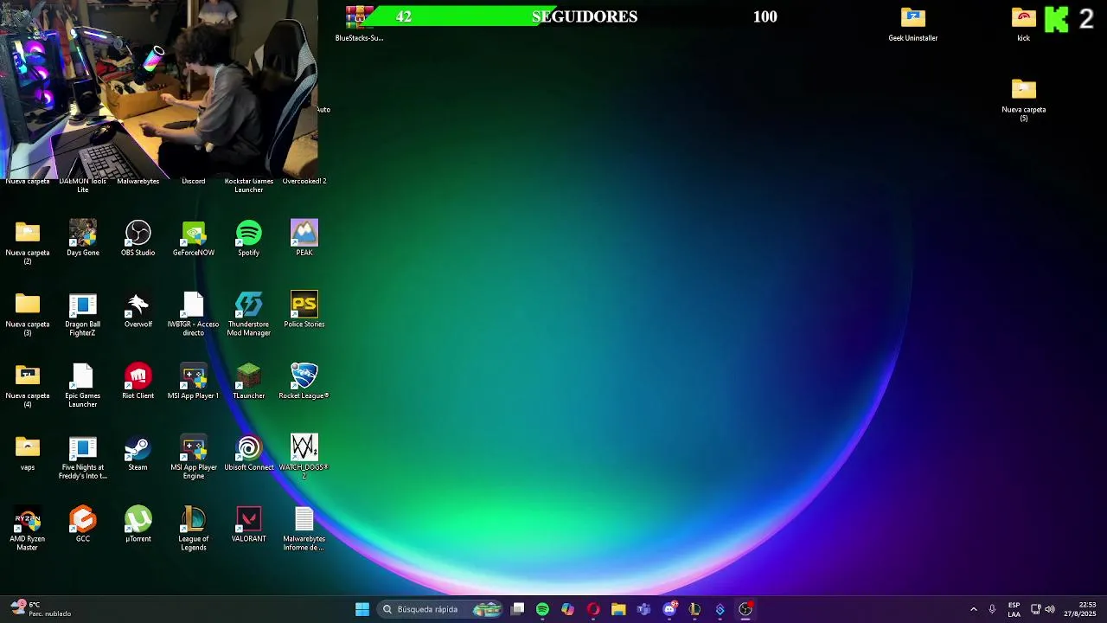The height and width of the screenshot is (623, 1107).
Task: Open the weather widget showing 6°C
Action: [41, 609]
